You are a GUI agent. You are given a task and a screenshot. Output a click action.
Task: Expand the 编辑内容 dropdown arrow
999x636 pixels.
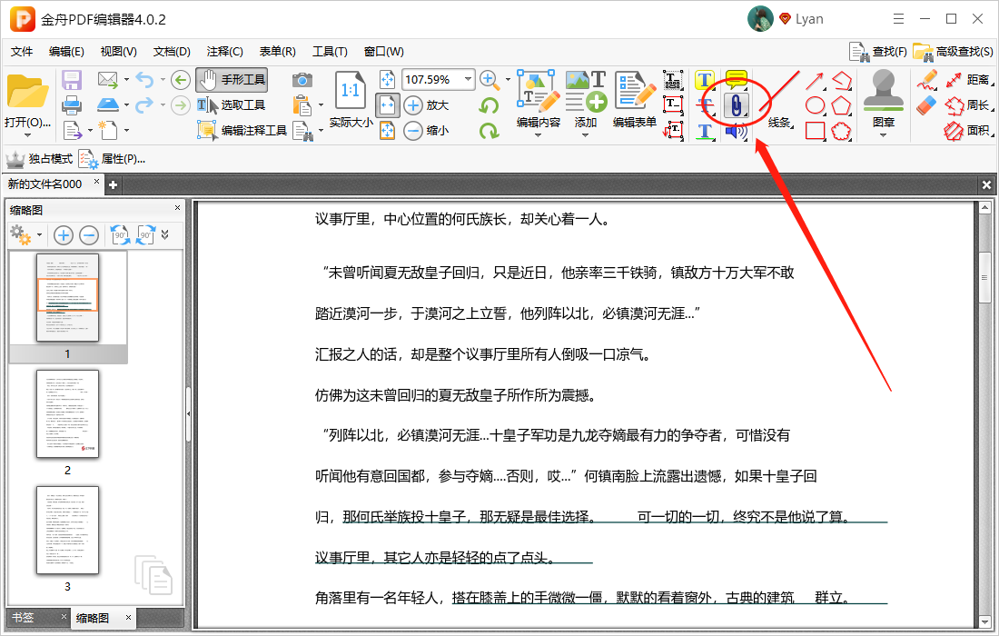tap(538, 135)
